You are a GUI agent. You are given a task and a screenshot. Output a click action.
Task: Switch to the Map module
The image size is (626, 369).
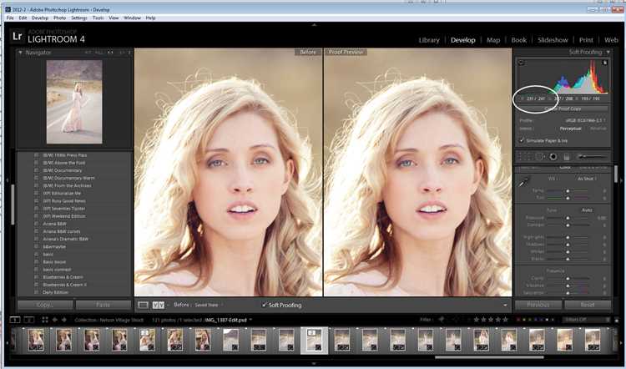pyautogui.click(x=493, y=40)
